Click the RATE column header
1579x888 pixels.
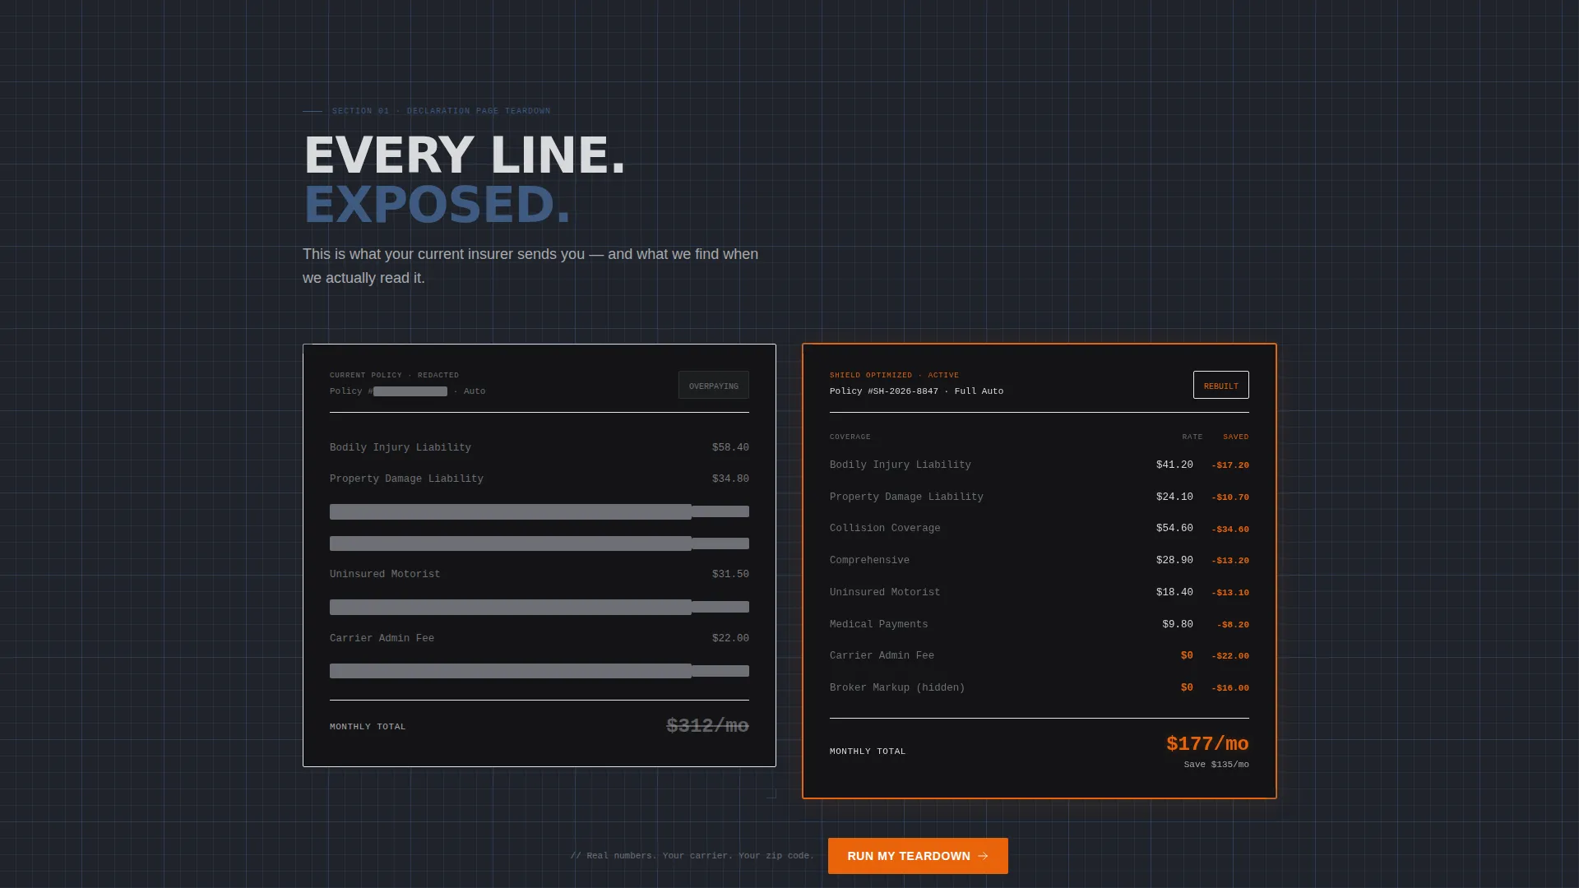[1192, 437]
